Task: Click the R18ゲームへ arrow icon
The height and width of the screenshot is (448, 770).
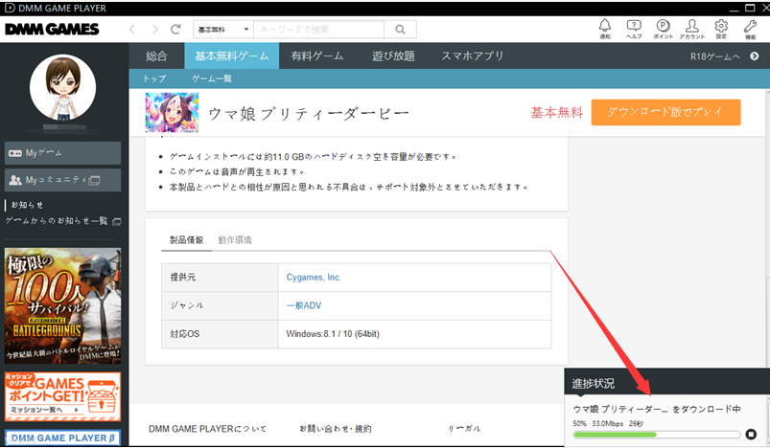Action: (755, 56)
